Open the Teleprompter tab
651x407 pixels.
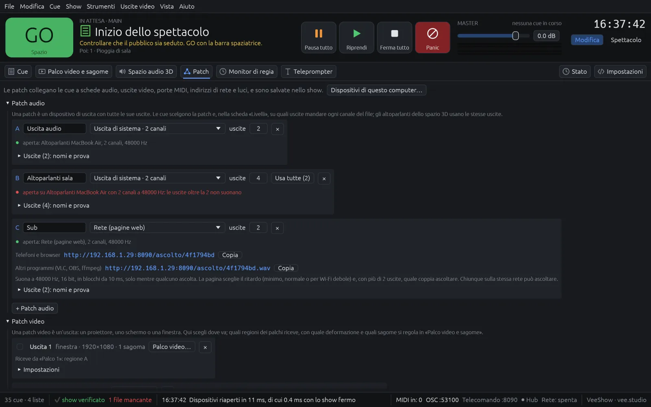(x=308, y=72)
